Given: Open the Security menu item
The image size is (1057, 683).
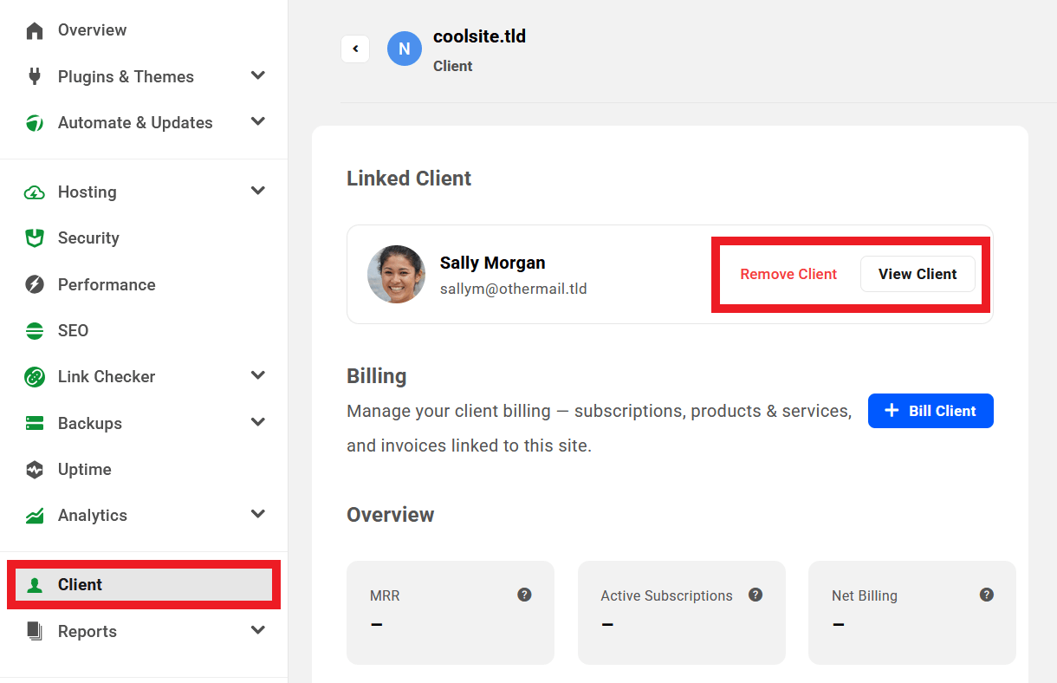Looking at the screenshot, I should (x=144, y=238).
